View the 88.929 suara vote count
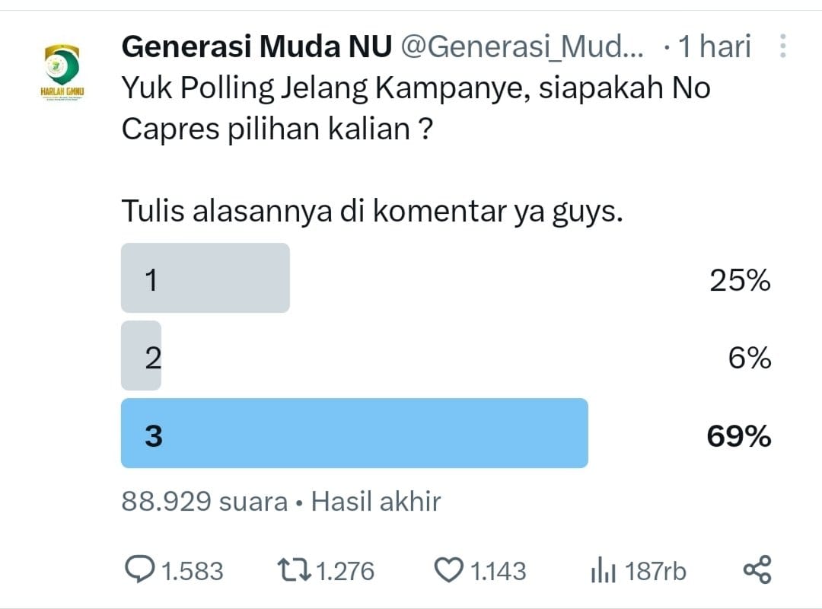Viewport: 822px width, 609px height. point(205,501)
